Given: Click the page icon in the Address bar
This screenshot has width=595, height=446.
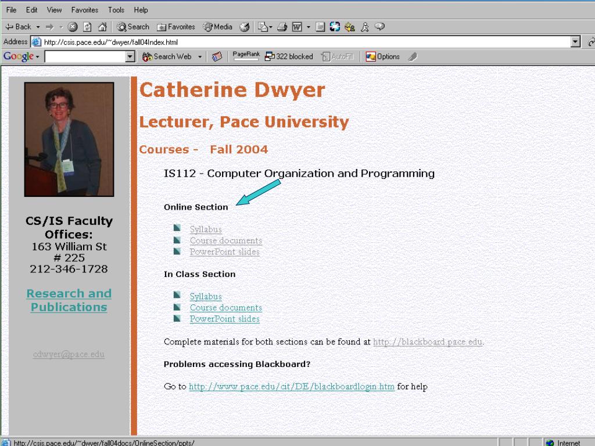Looking at the screenshot, I should (x=36, y=42).
